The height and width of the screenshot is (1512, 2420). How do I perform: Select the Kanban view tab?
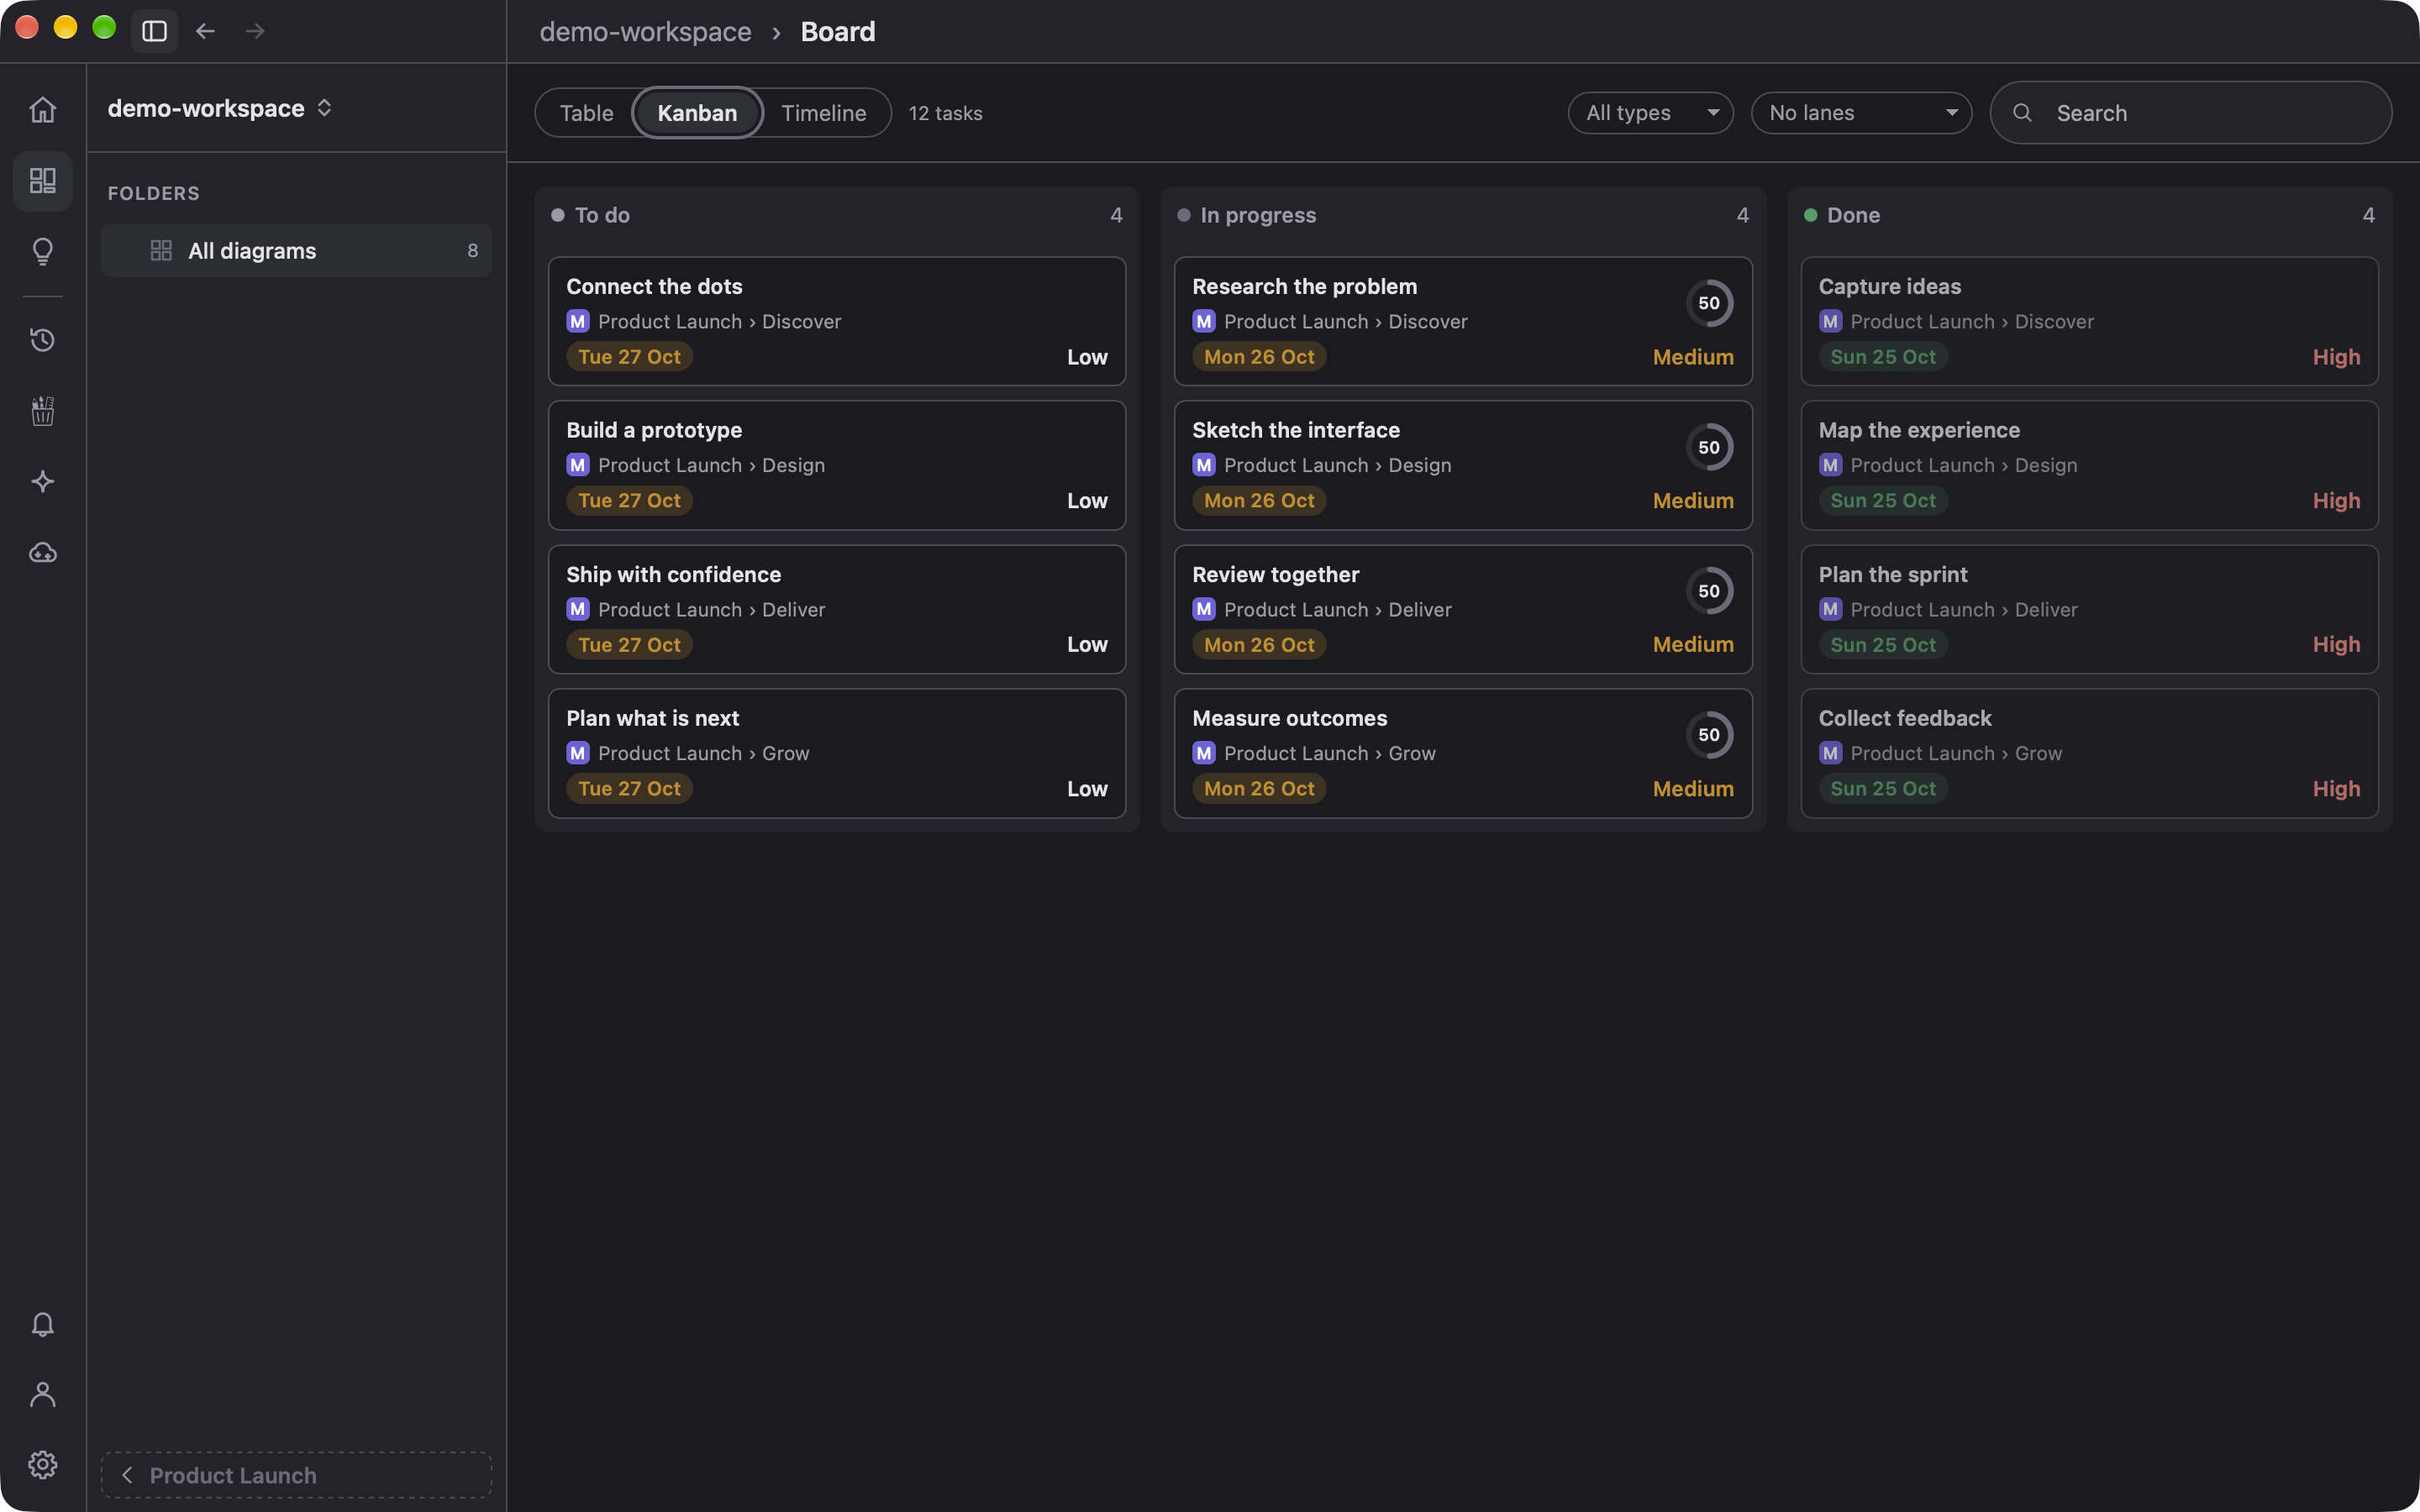click(x=697, y=113)
